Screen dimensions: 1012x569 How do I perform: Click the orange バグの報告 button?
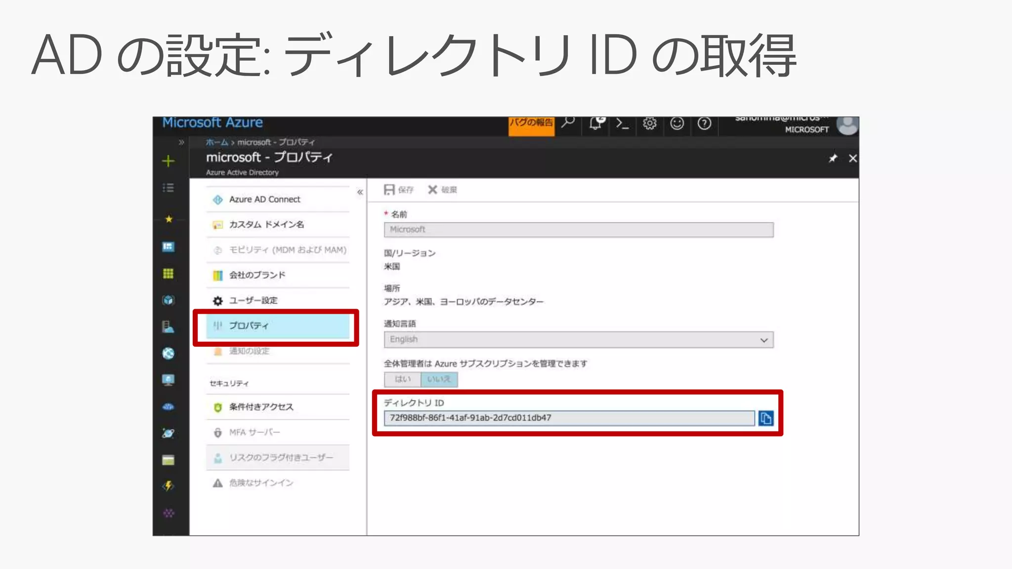coord(531,123)
